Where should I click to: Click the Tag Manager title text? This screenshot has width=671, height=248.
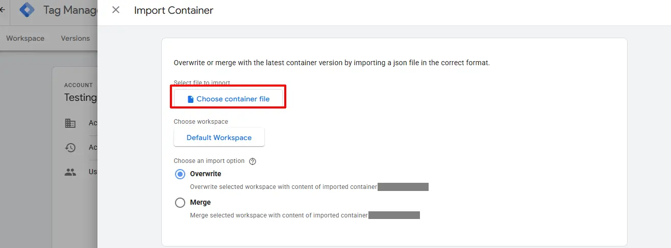[x=70, y=10]
